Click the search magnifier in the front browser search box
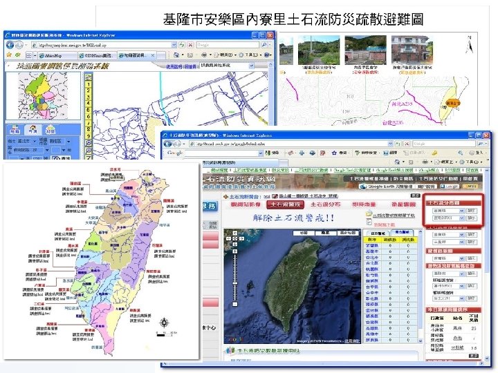 [x=481, y=144]
